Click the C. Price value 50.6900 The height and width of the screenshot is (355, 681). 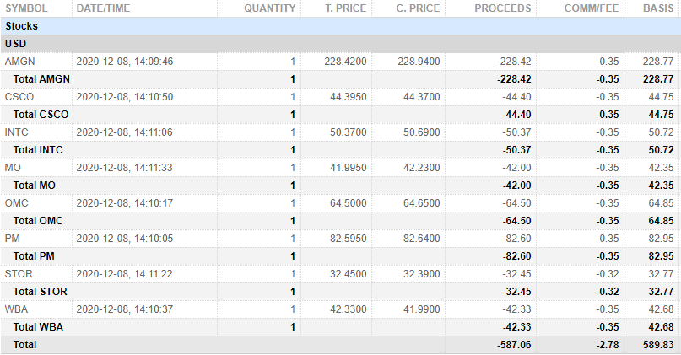421,132
